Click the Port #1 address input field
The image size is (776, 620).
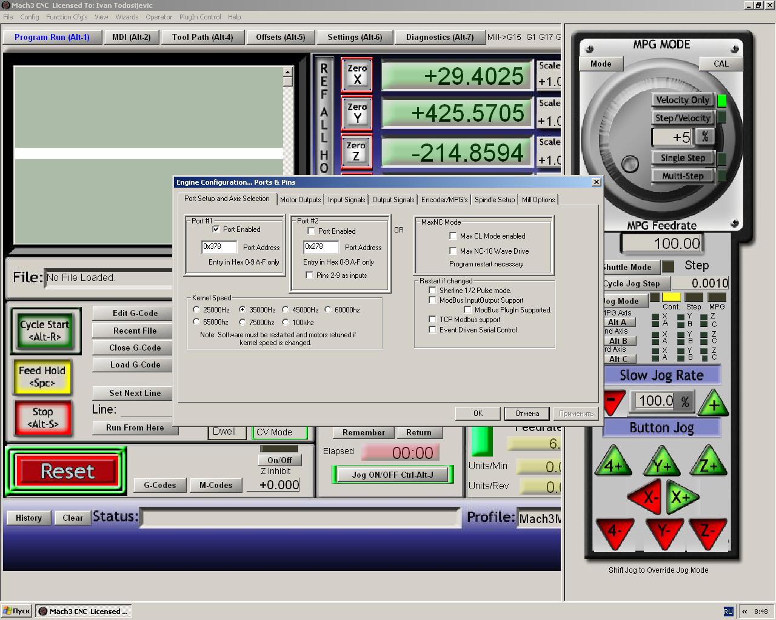point(219,247)
